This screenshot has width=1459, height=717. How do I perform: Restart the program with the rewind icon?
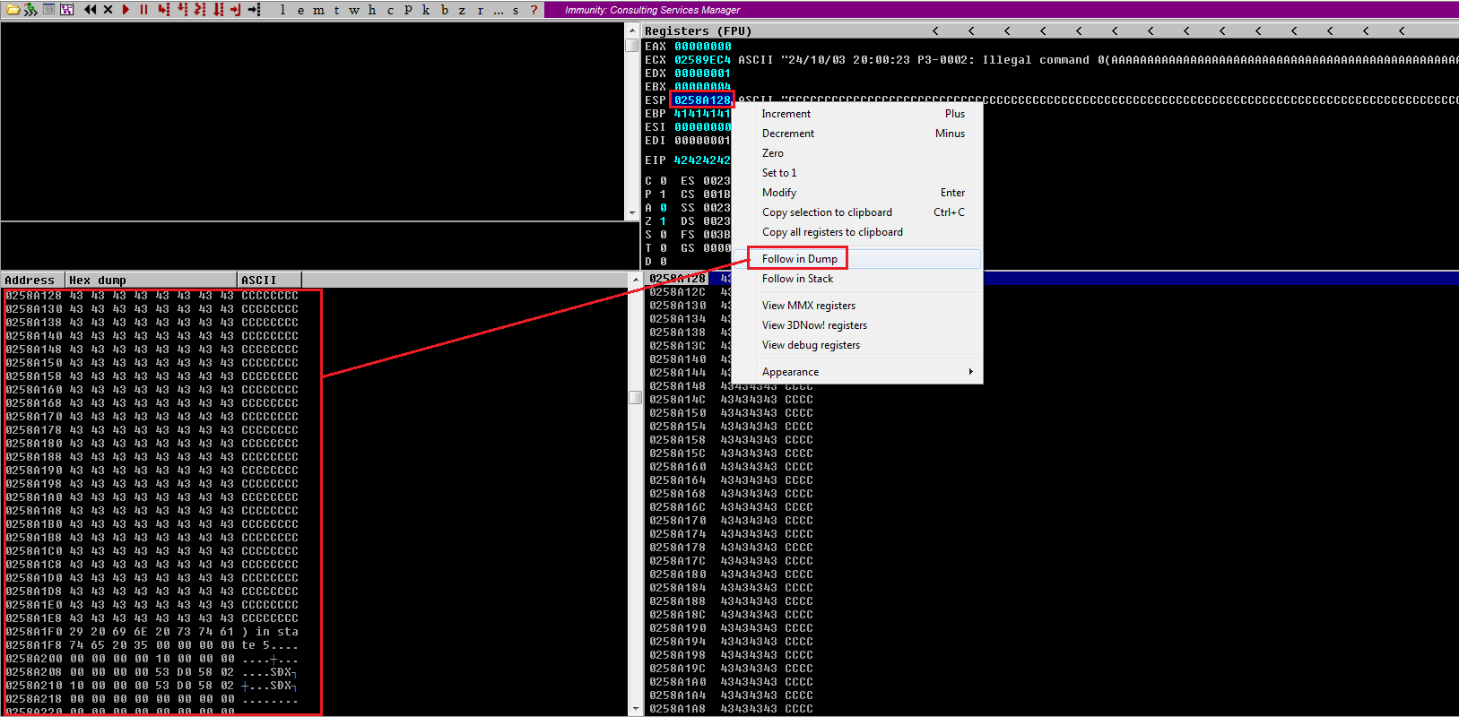[90, 10]
